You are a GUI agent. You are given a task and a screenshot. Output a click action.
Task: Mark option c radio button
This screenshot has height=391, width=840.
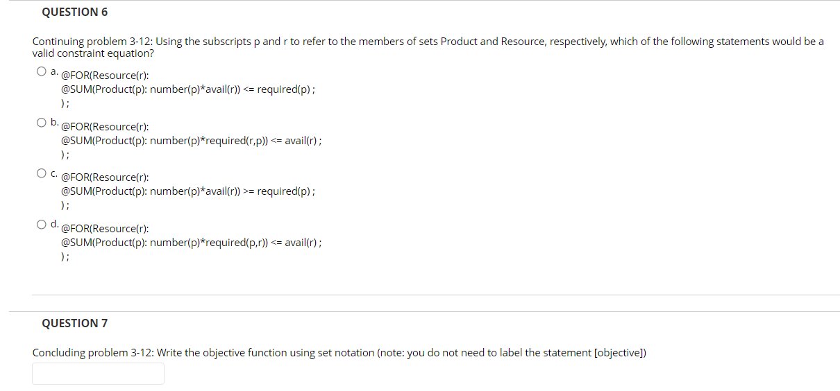point(43,173)
